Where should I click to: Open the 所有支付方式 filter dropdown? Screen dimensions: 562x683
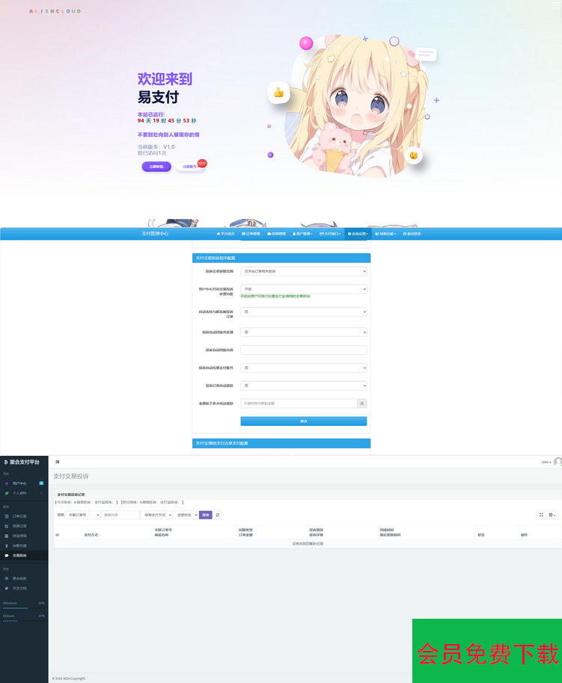click(156, 515)
